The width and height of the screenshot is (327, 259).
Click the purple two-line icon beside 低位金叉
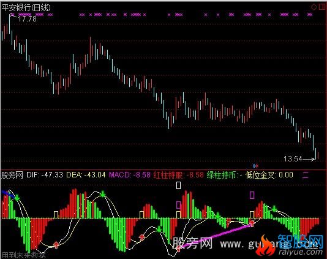(306, 175)
